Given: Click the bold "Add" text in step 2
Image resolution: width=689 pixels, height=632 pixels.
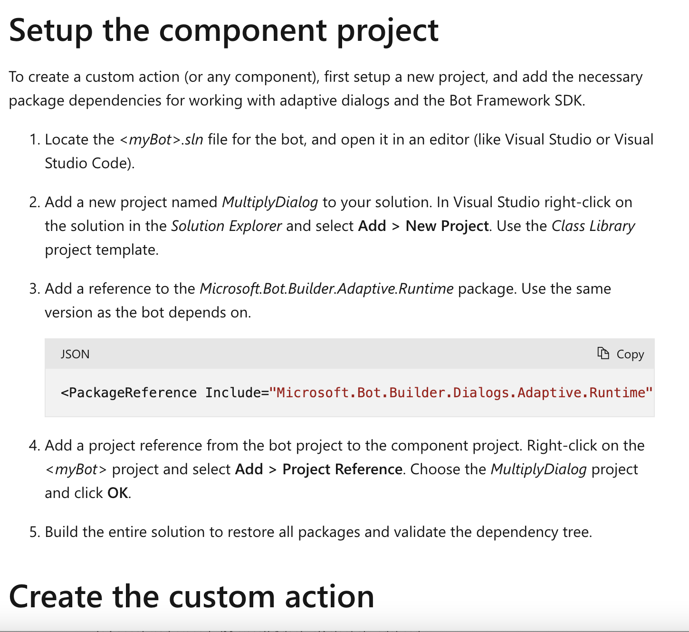Looking at the screenshot, I should pyautogui.click(x=372, y=226).
